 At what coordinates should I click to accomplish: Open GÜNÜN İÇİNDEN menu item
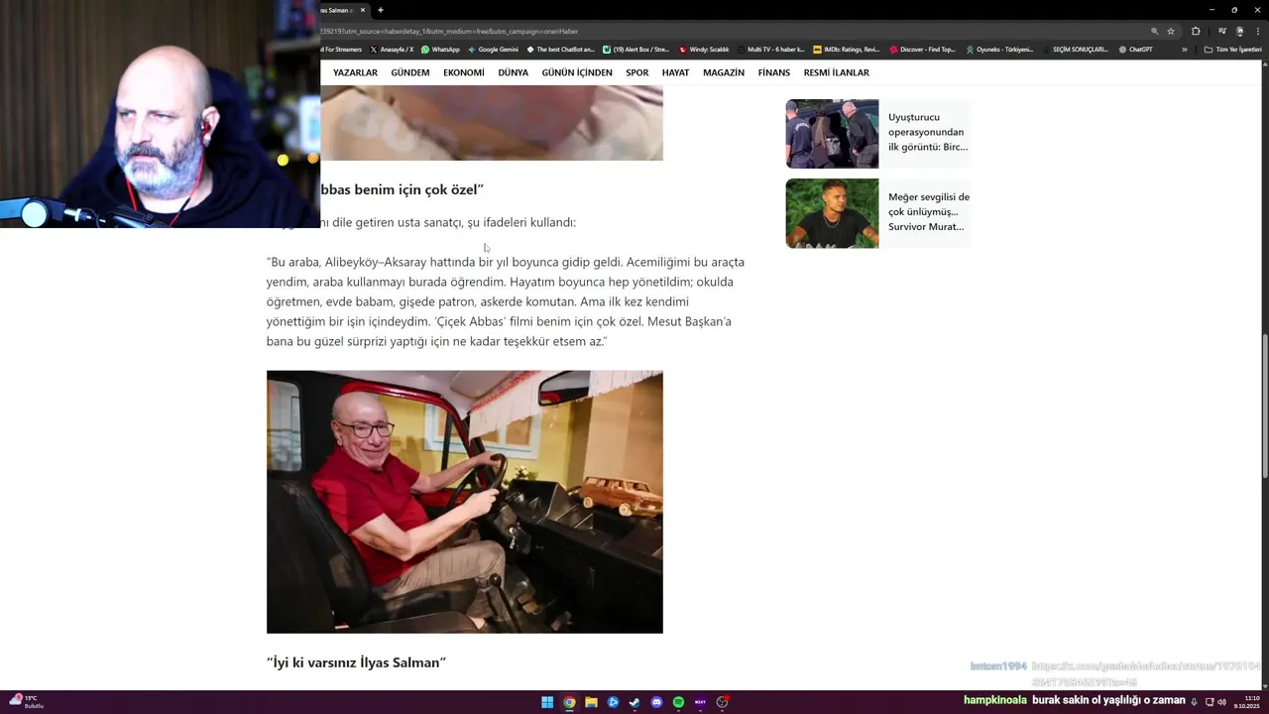coord(577,72)
